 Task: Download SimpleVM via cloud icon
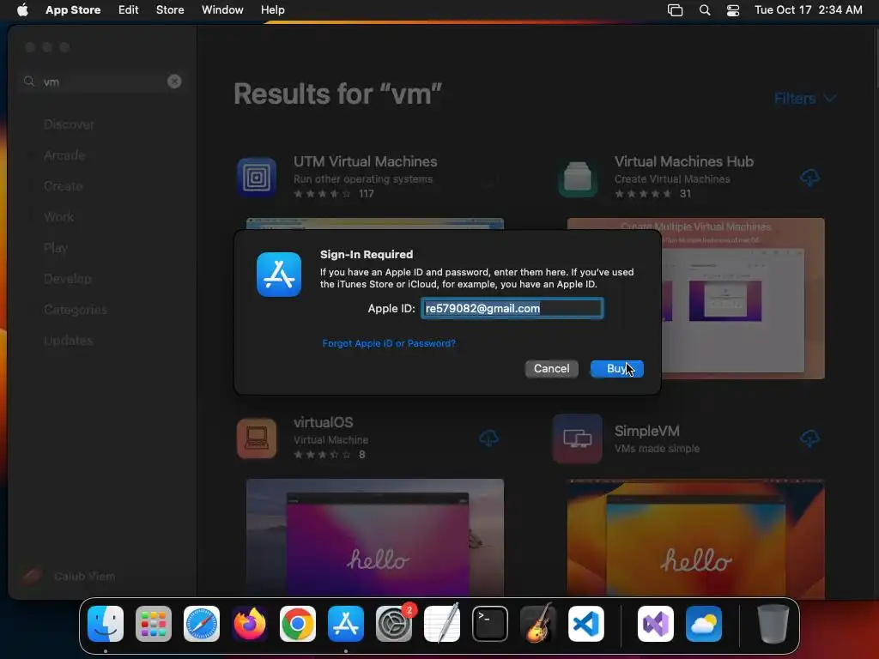pyautogui.click(x=809, y=438)
